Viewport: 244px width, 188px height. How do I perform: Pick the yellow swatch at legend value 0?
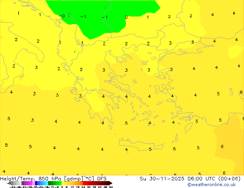coord(63,183)
